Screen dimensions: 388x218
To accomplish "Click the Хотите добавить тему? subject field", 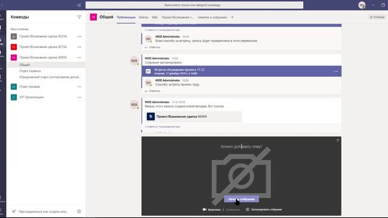I will coord(241,147).
